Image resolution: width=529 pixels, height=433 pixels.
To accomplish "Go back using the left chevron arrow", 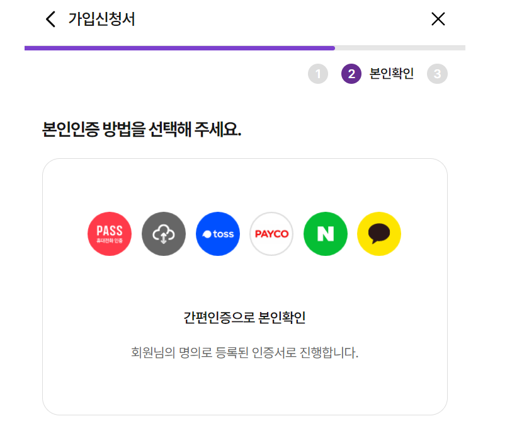I will (50, 19).
